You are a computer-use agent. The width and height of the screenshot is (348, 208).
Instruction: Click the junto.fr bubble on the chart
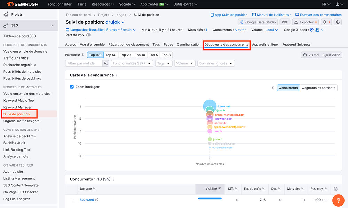pyautogui.click(x=210, y=139)
